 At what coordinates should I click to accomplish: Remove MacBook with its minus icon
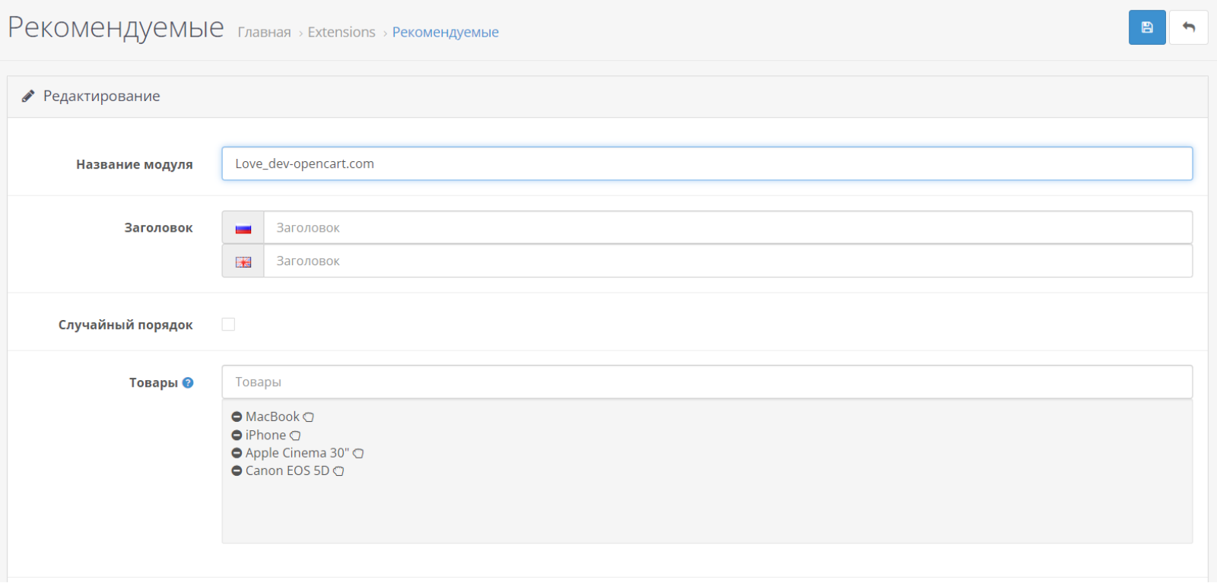coord(237,417)
